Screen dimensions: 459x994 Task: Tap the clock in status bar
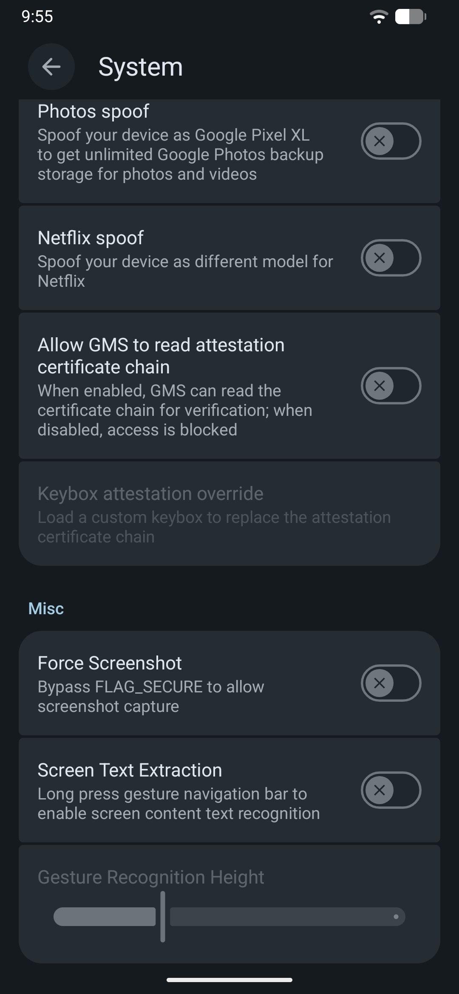pos(37,17)
